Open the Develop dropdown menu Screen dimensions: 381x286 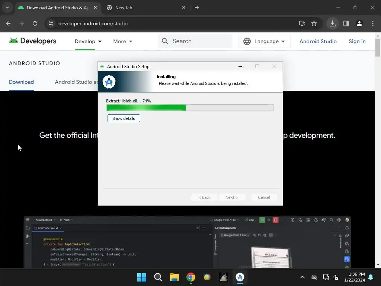pyautogui.click(x=88, y=41)
